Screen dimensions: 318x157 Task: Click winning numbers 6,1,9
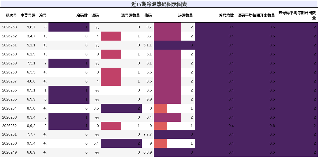31,54
